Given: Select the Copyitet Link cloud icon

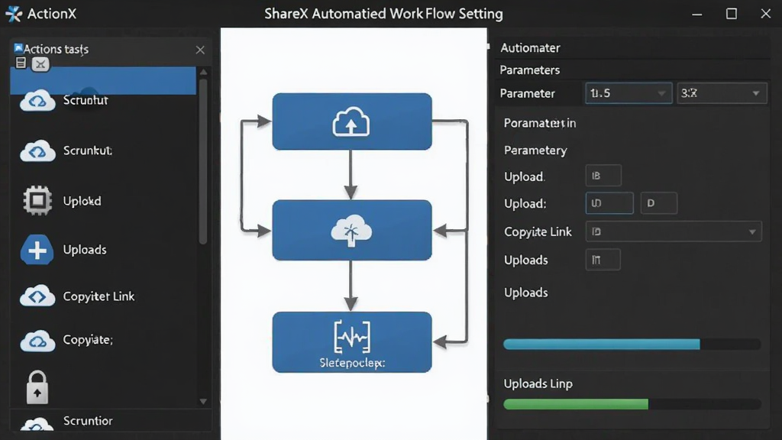Looking at the screenshot, I should 37,296.
